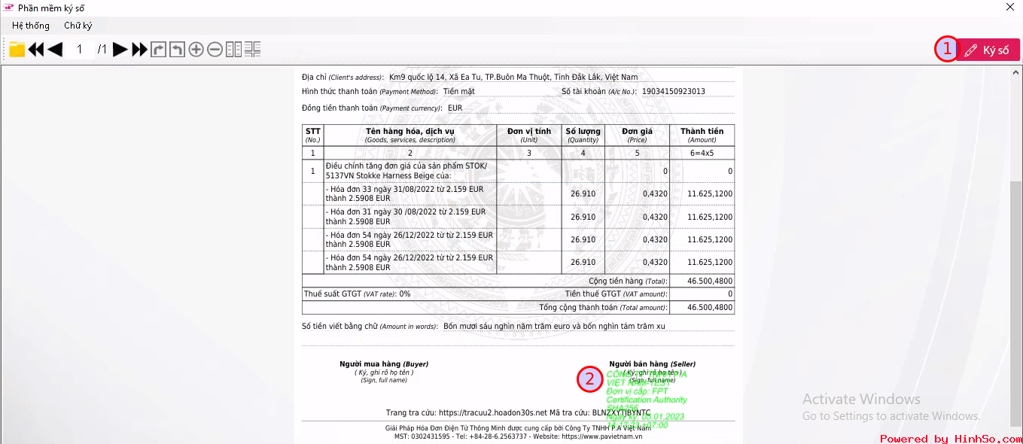Click the Km9 quốc lộ 14 client address
The image size is (1023, 444).
point(513,77)
